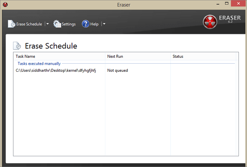The height and width of the screenshot is (167, 247).
Task: Click the Eraser app icon in title bar
Action: (5, 5)
